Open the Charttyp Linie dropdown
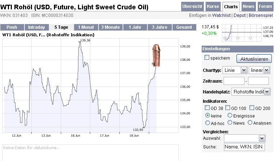The width and height of the screenshot is (275, 161). [235, 70]
